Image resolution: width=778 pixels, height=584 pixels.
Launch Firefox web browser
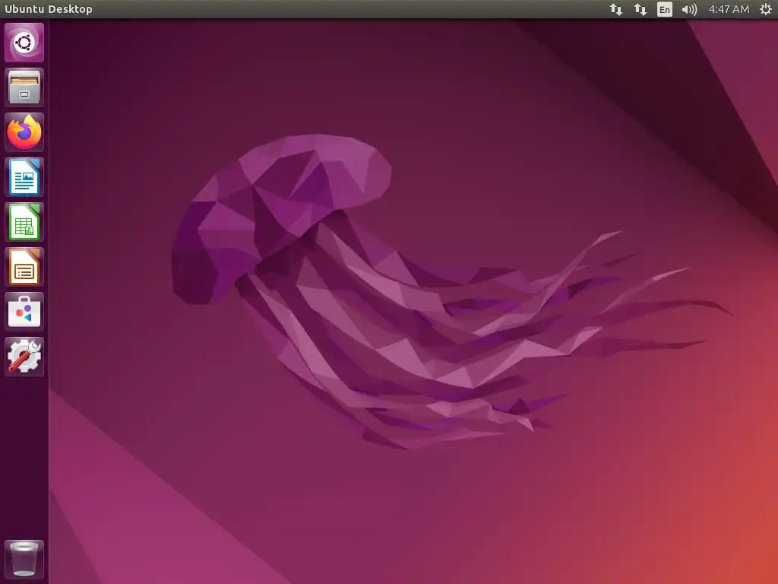[24, 132]
